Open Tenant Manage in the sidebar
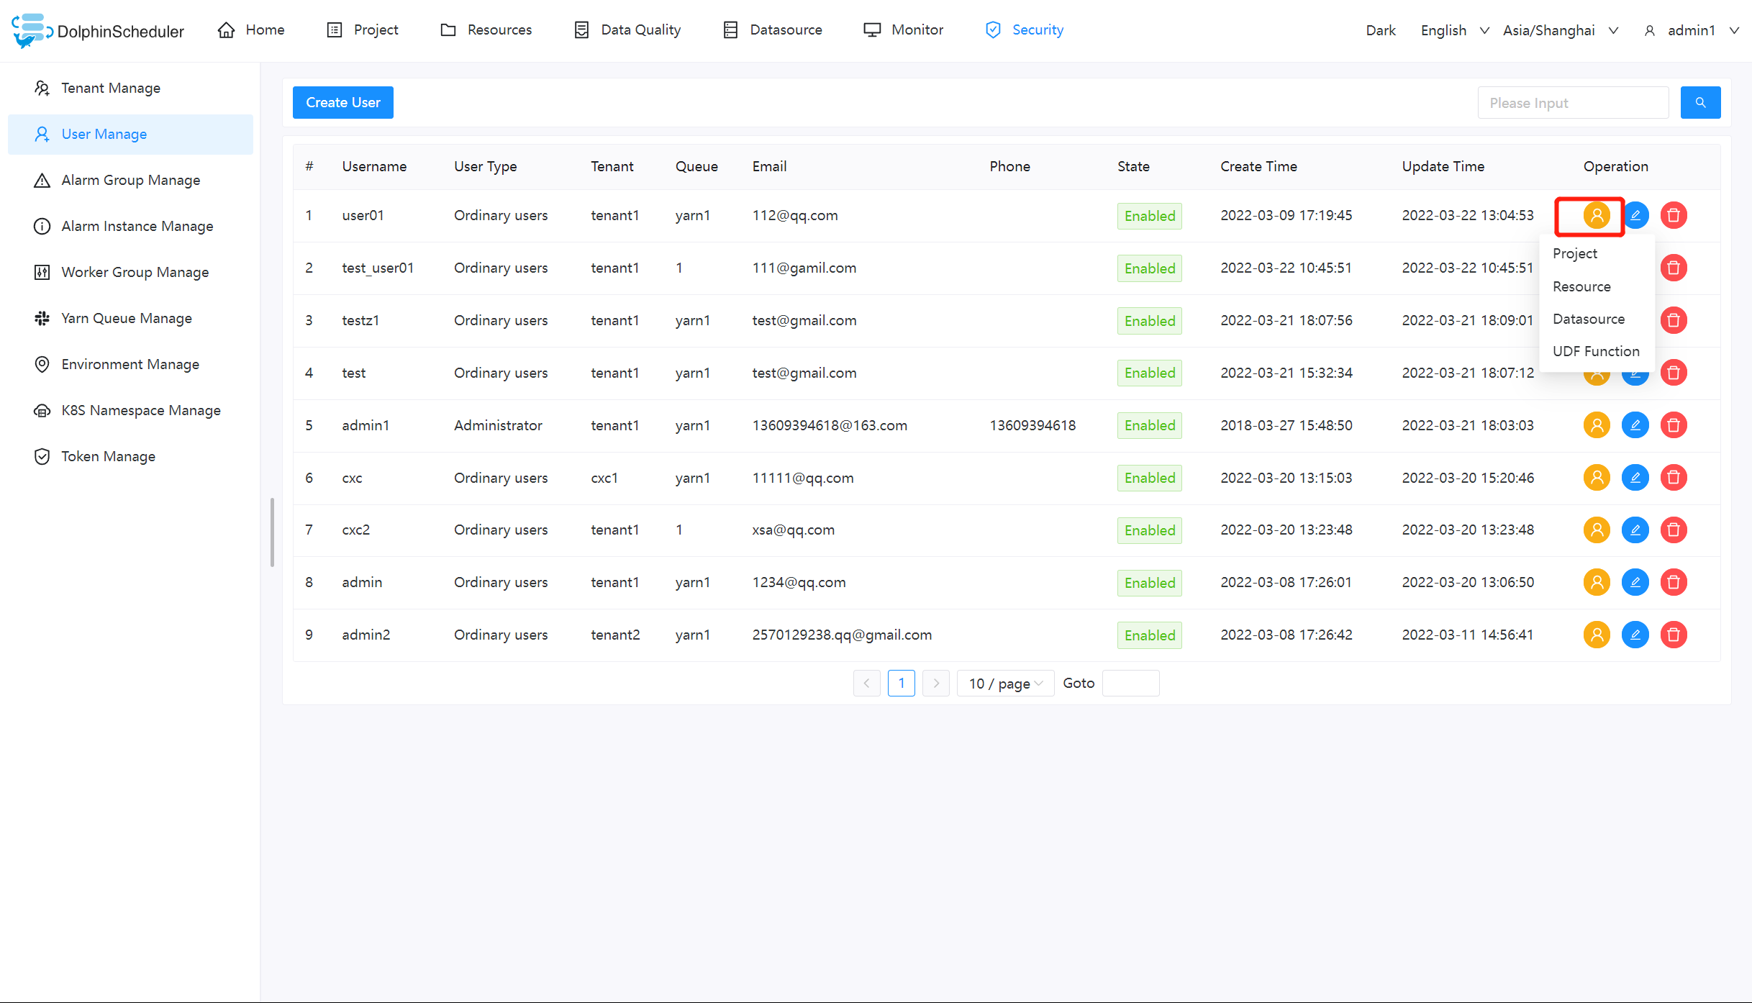The width and height of the screenshot is (1752, 1003). point(110,88)
